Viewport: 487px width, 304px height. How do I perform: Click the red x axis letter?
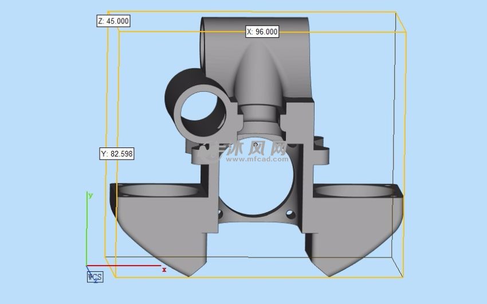pos(164,269)
